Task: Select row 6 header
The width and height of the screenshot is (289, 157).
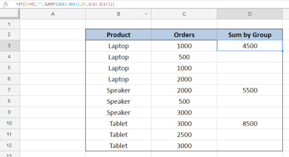Action: pyautogui.click(x=9, y=79)
